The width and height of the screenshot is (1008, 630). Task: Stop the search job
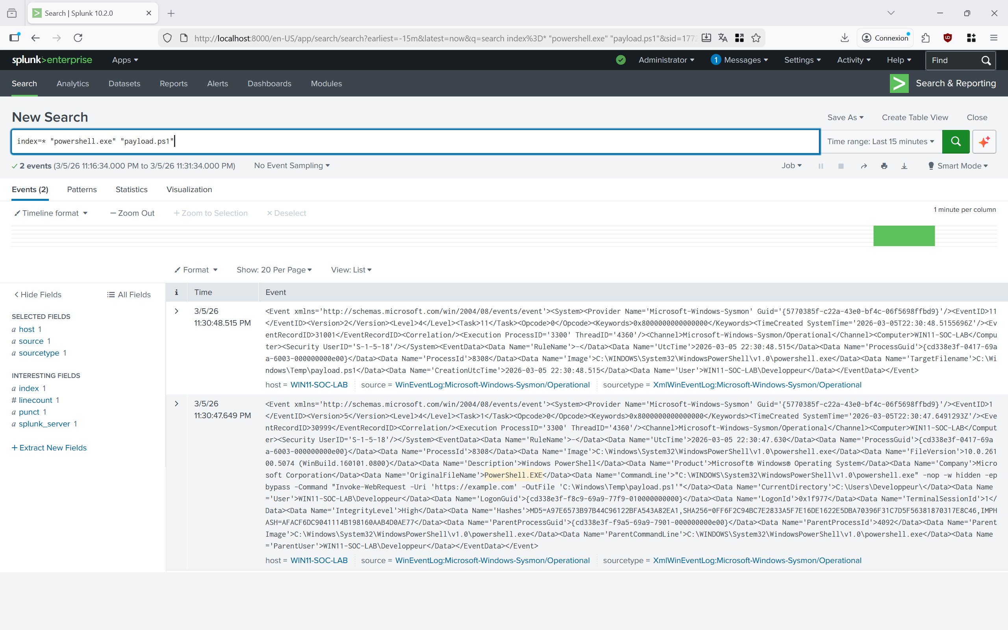pyautogui.click(x=841, y=165)
